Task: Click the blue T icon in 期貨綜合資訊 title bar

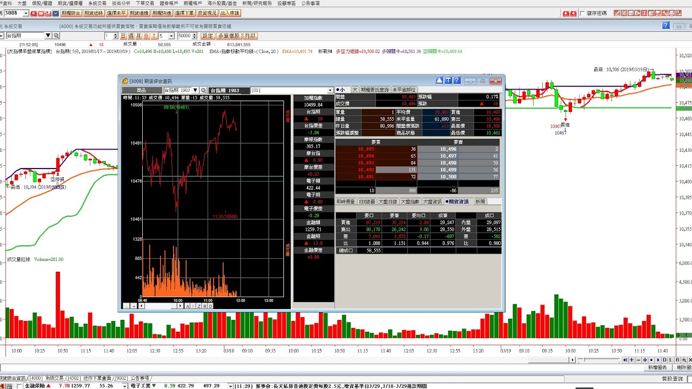Action: tap(448, 81)
